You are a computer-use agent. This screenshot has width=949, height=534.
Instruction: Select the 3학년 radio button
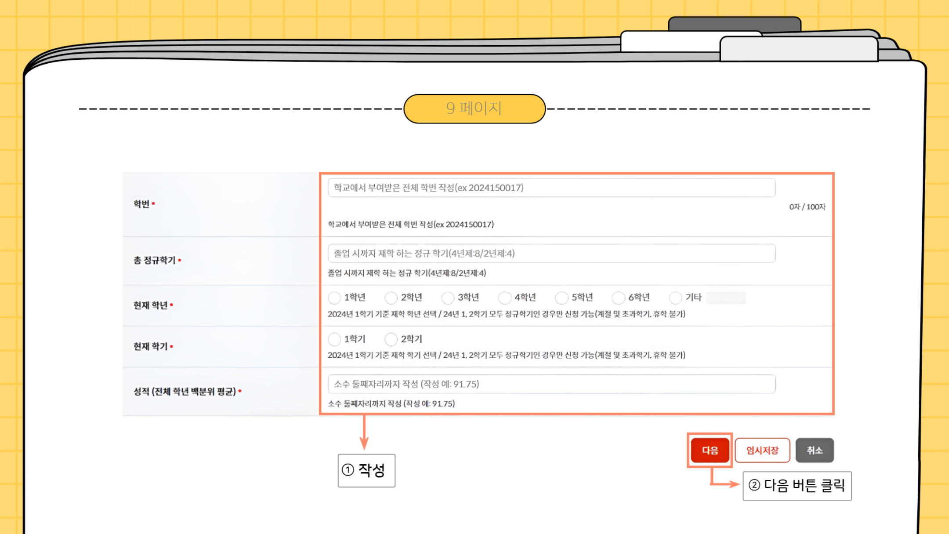[448, 298]
